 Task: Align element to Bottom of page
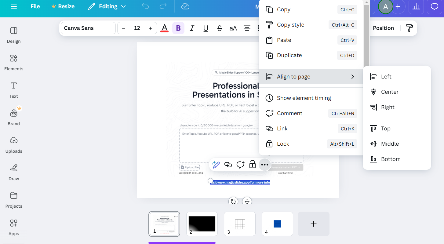(397, 159)
